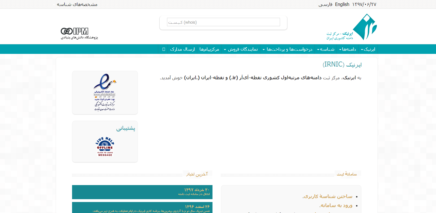This screenshot has width=436, height=213.
Task: Open the ۲۶ اسفند ۱۳۹۶ news item
Action: pyautogui.click(x=142, y=208)
